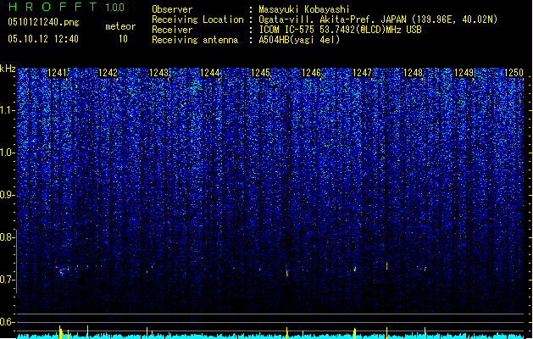Click the 1248 time marker
Image resolution: width=533 pixels, height=339 pixels.
pos(413,73)
